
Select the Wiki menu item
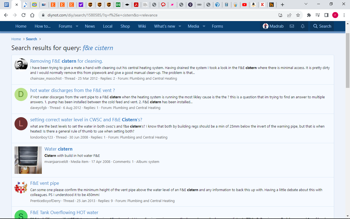tap(142, 26)
